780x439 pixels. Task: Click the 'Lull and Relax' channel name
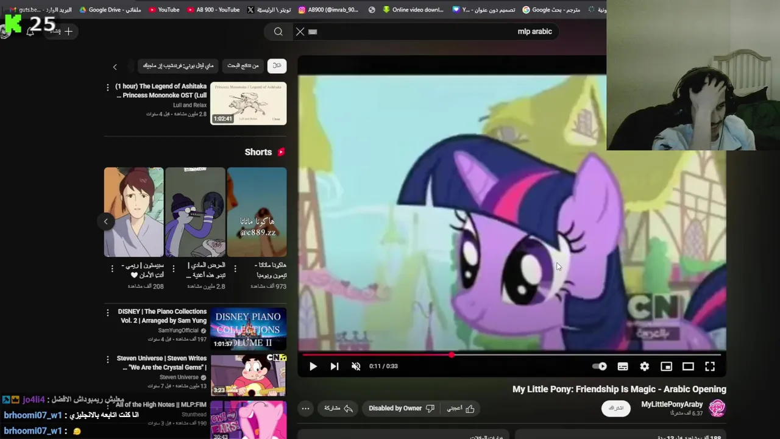tap(190, 105)
